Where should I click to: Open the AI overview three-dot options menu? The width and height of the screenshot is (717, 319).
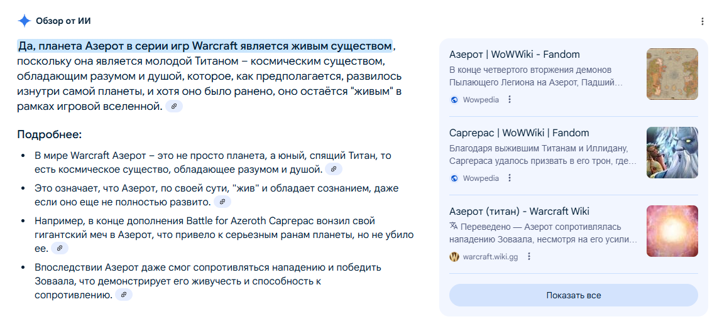(703, 21)
